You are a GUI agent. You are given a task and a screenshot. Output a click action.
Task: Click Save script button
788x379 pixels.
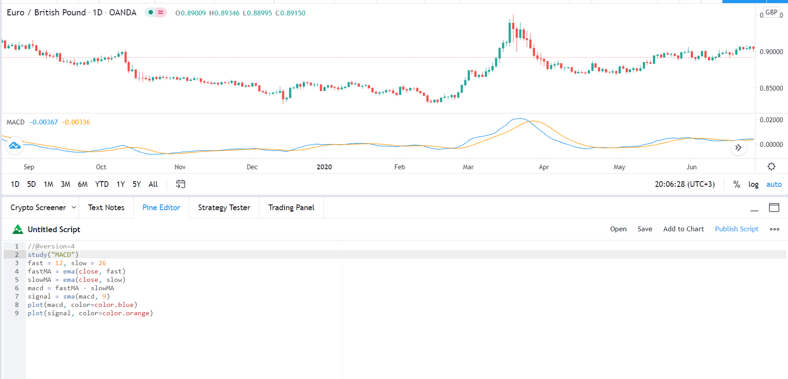(x=645, y=229)
